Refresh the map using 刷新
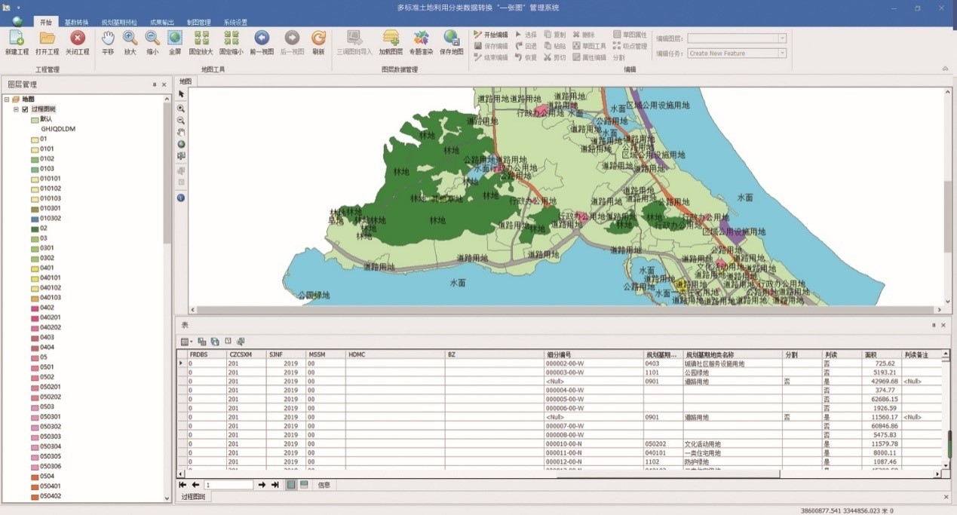 click(318, 42)
